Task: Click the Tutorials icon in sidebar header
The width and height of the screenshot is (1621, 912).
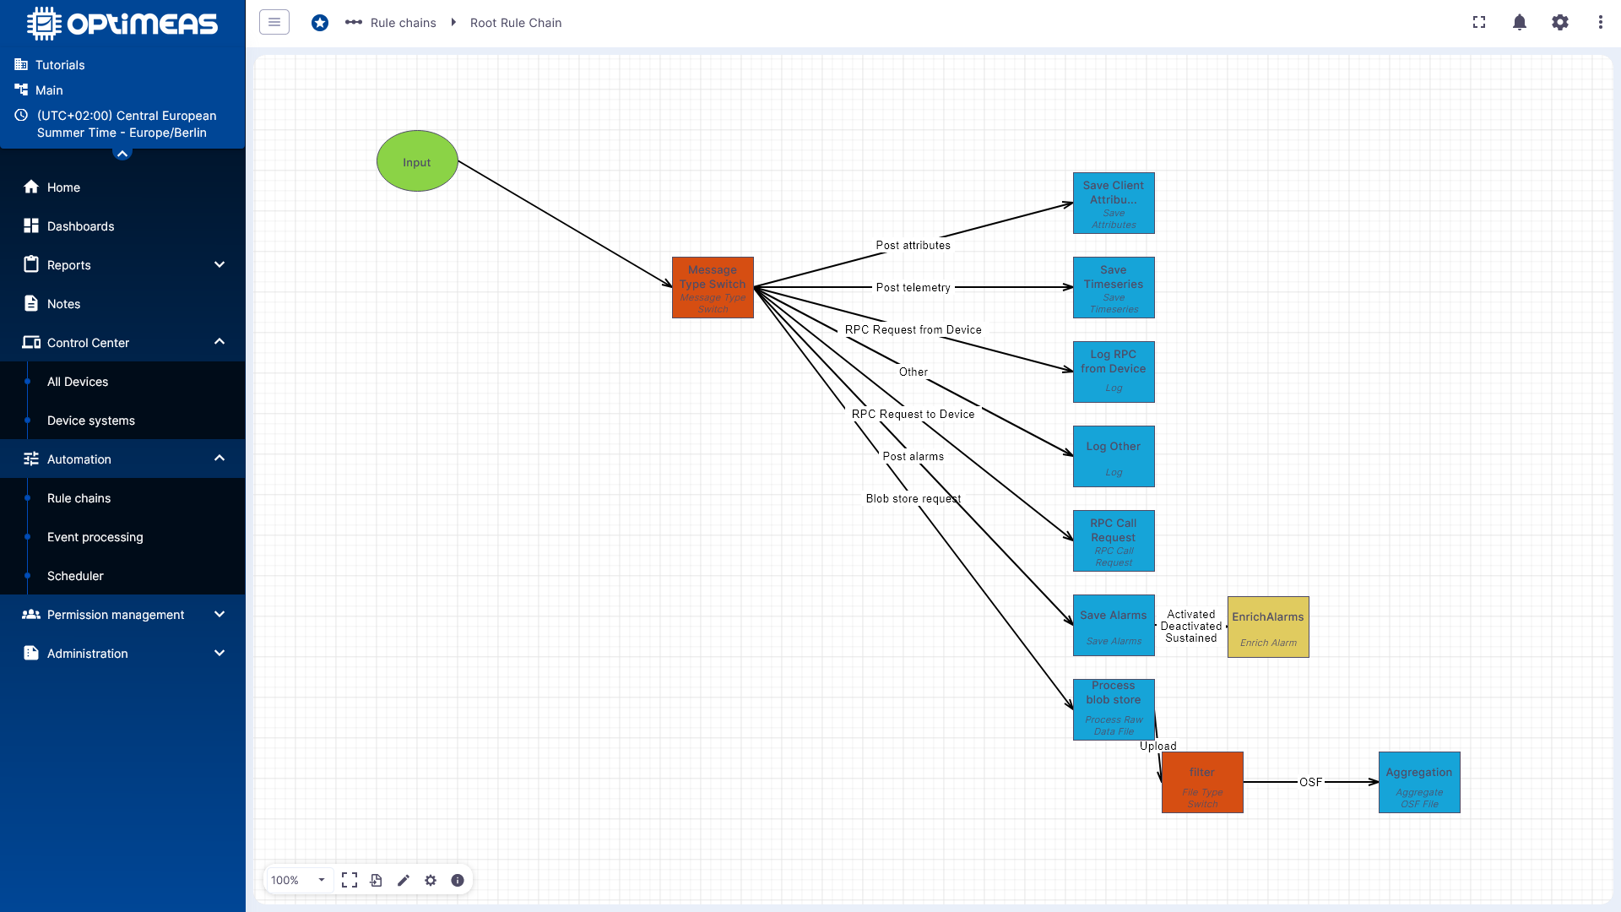Action: tap(21, 64)
